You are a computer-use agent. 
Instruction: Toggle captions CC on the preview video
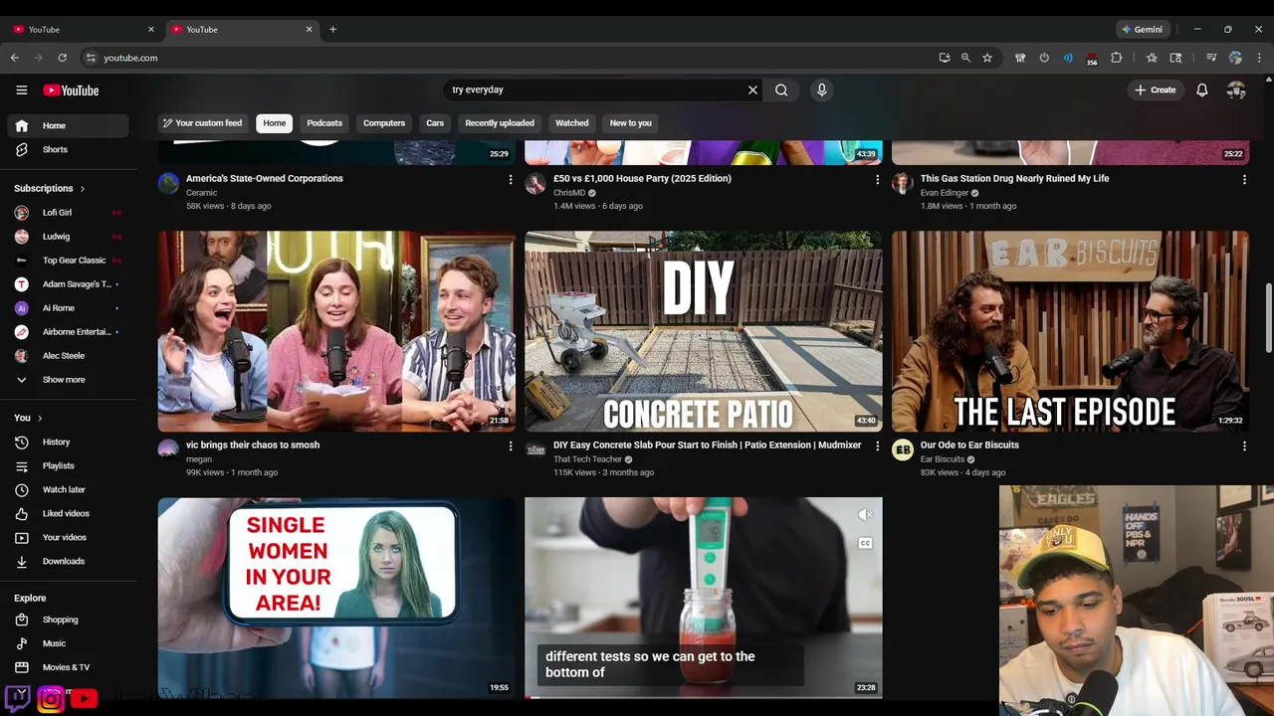[x=865, y=543]
